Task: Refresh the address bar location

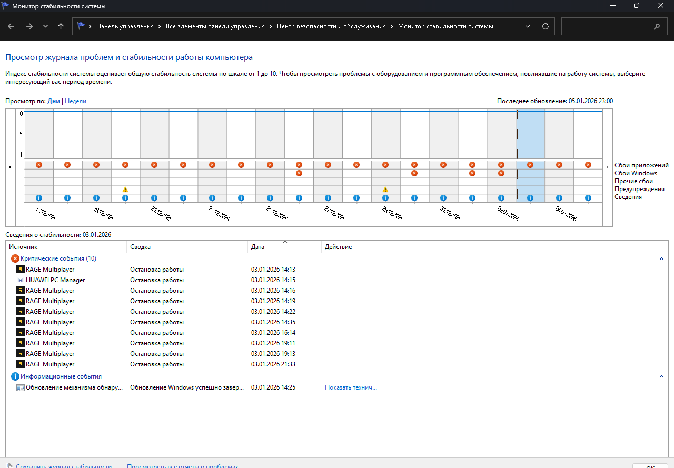Action: pyautogui.click(x=546, y=26)
